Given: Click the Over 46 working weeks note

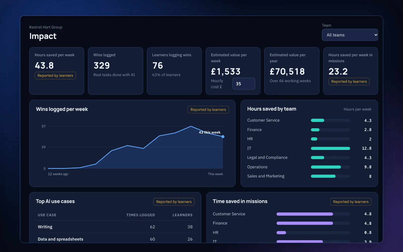Looking at the screenshot, I should 290,81.
